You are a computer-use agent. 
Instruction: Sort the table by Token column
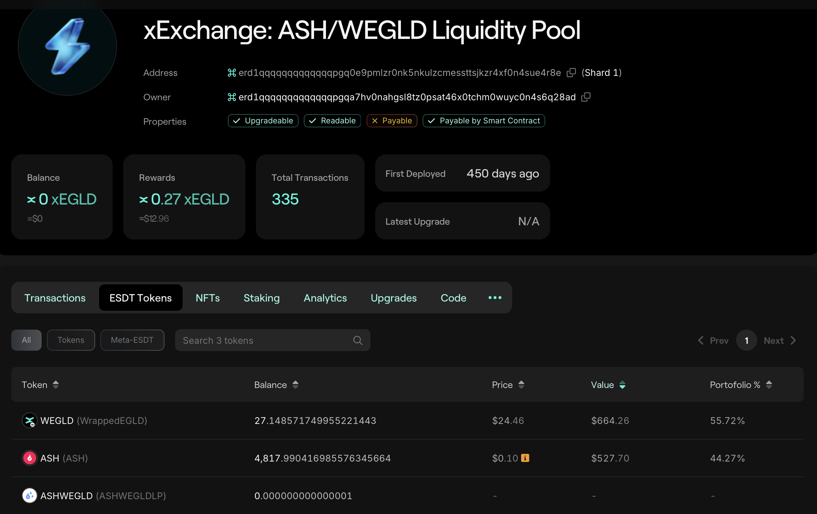[40, 385]
